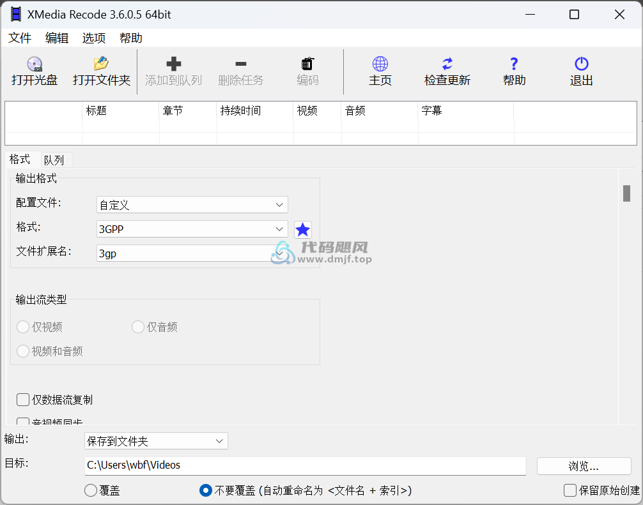Enable the 保留原始创建 checkbox

click(x=570, y=490)
